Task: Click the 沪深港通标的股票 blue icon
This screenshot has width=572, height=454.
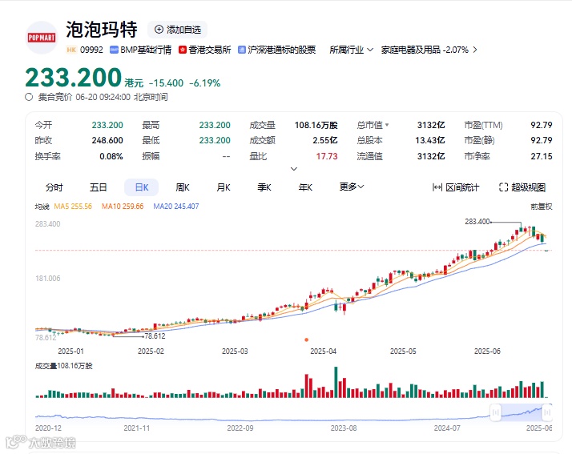Action: pos(241,50)
